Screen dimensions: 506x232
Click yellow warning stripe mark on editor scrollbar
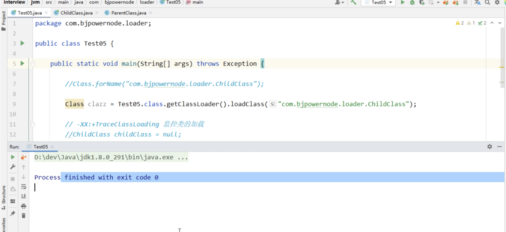[x=502, y=67]
